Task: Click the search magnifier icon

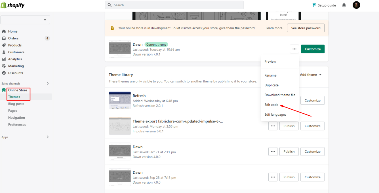Action: 110,5
